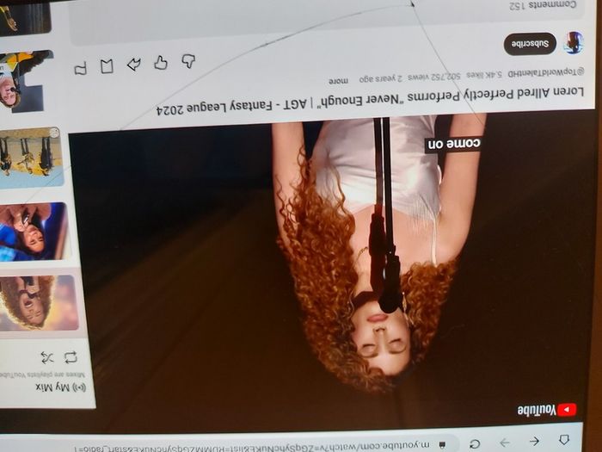Screen dimensions: 602x452
Task: Open the TopWorldTalentHD channel avatar
Action: click(x=574, y=43)
